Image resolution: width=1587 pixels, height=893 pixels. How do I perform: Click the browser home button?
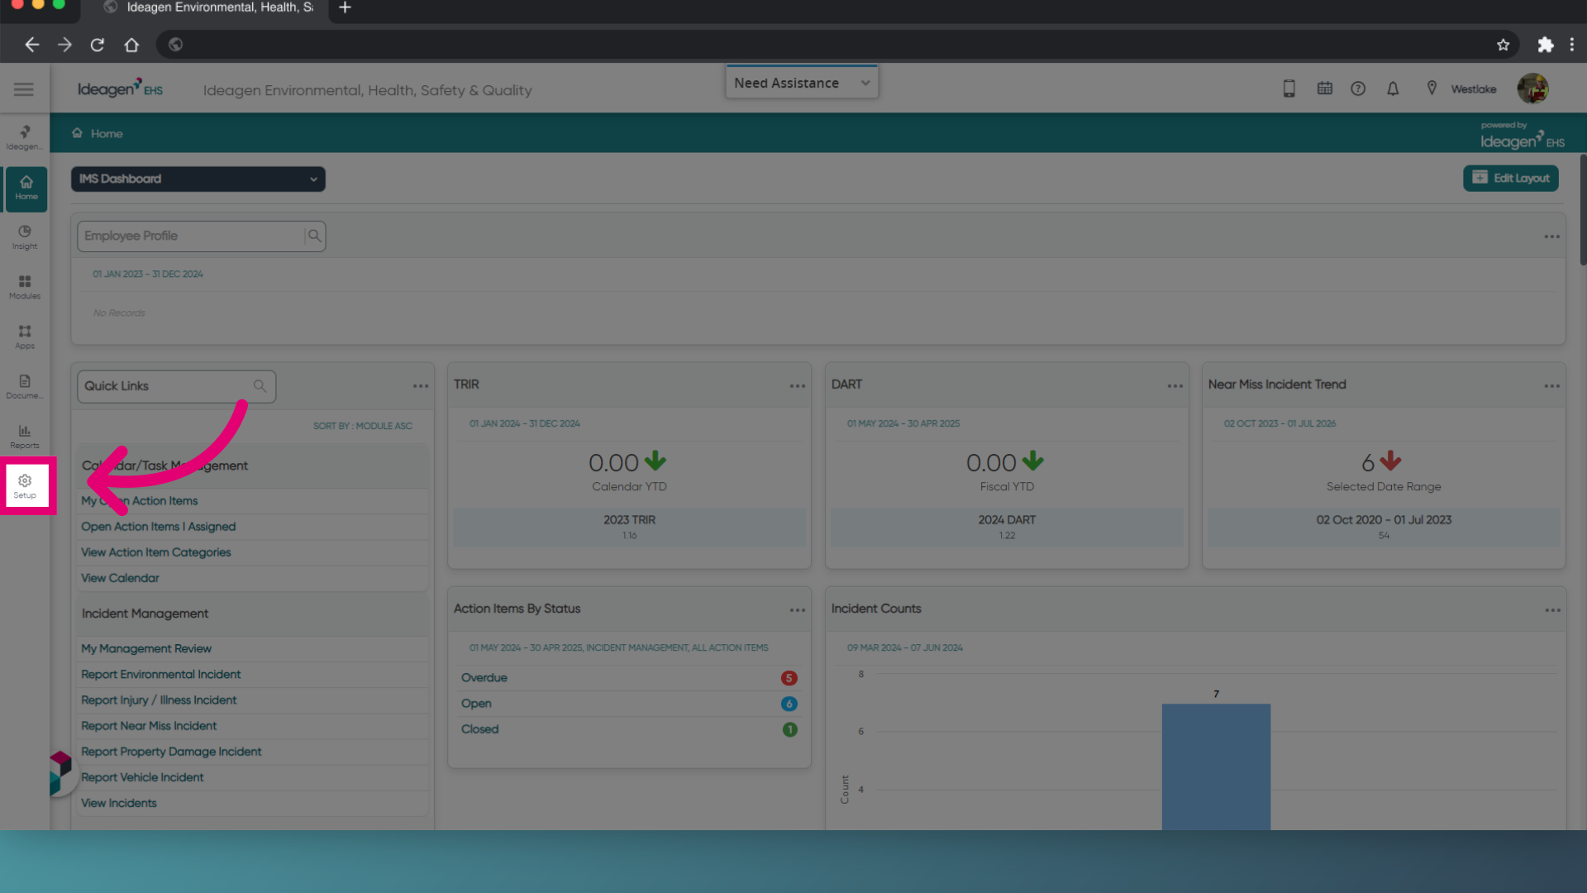click(x=131, y=45)
